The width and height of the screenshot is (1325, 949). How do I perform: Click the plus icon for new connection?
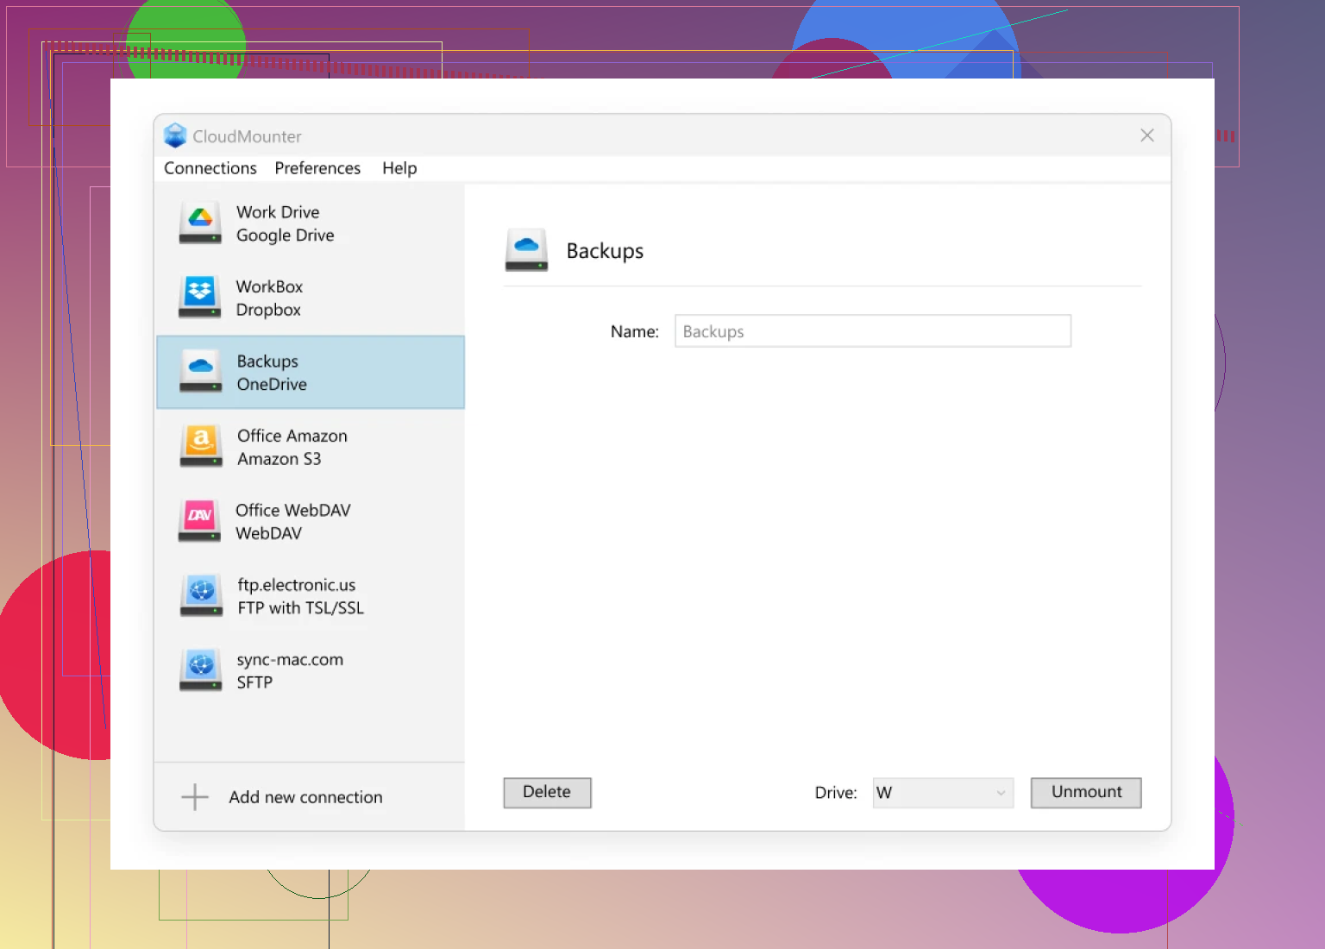pos(195,797)
